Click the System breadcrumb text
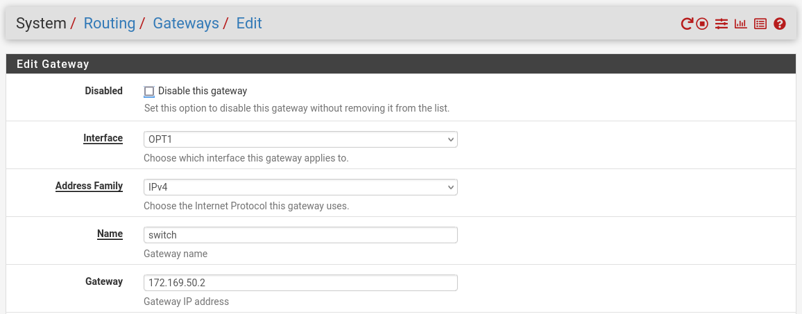Image resolution: width=802 pixels, height=314 pixels. 41,24
